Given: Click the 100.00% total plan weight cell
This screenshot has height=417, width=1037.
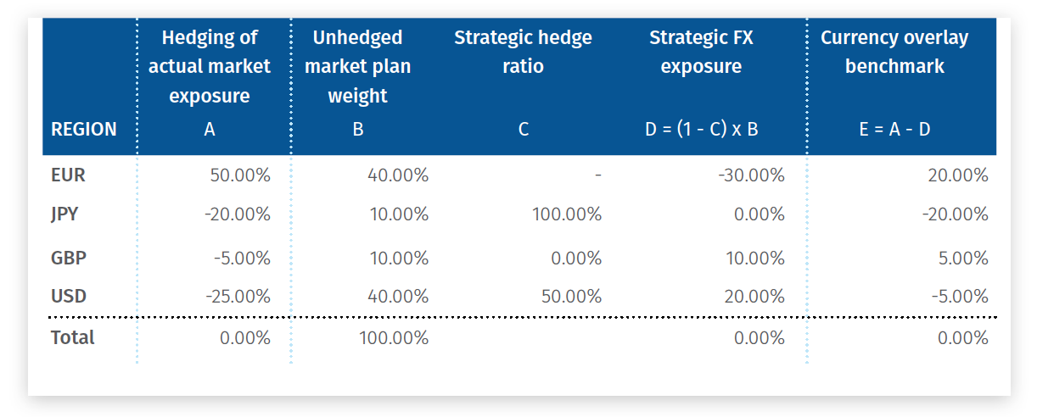Looking at the screenshot, I should click(394, 338).
